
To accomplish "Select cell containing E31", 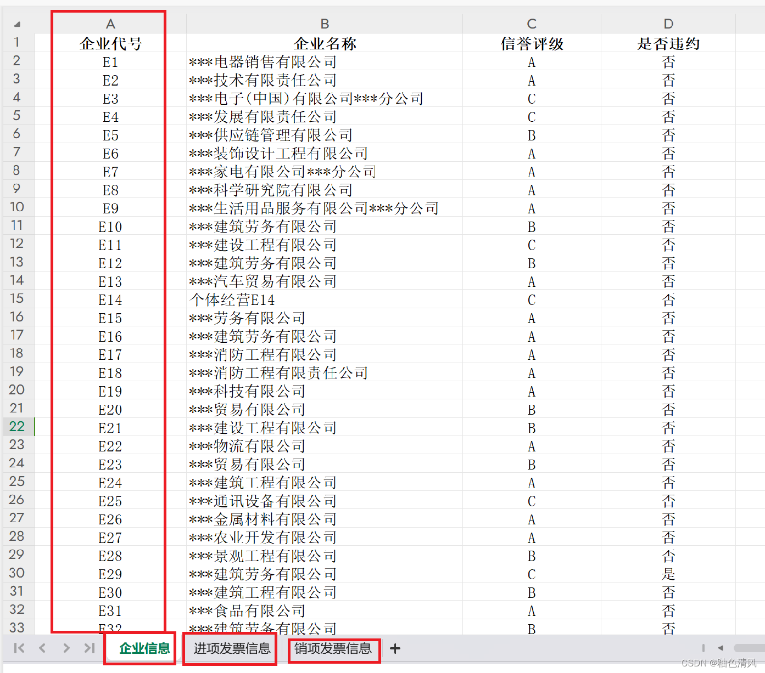I will point(110,610).
